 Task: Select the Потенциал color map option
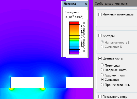pyautogui.click(x=102, y=65)
